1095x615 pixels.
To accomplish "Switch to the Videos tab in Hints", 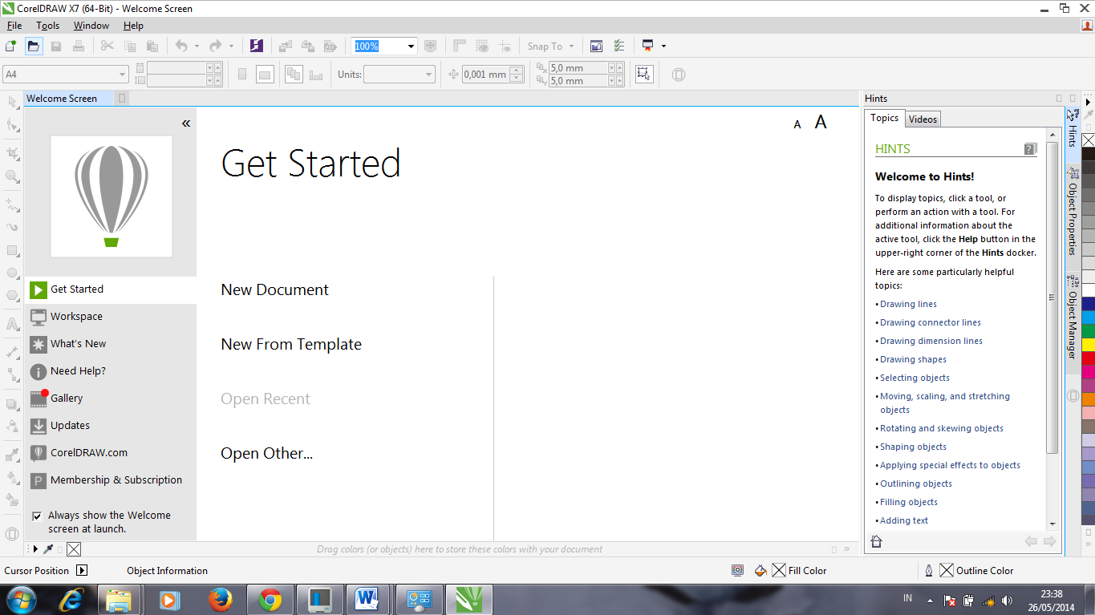I will pyautogui.click(x=923, y=119).
